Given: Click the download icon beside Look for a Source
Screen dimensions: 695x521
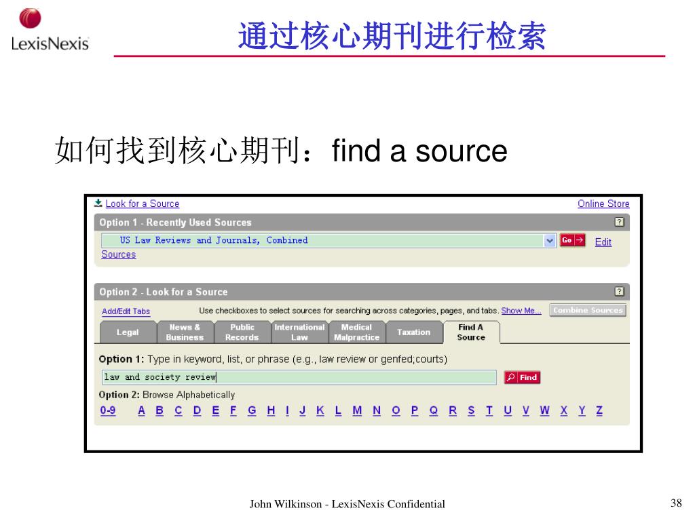Looking at the screenshot, I should (98, 203).
